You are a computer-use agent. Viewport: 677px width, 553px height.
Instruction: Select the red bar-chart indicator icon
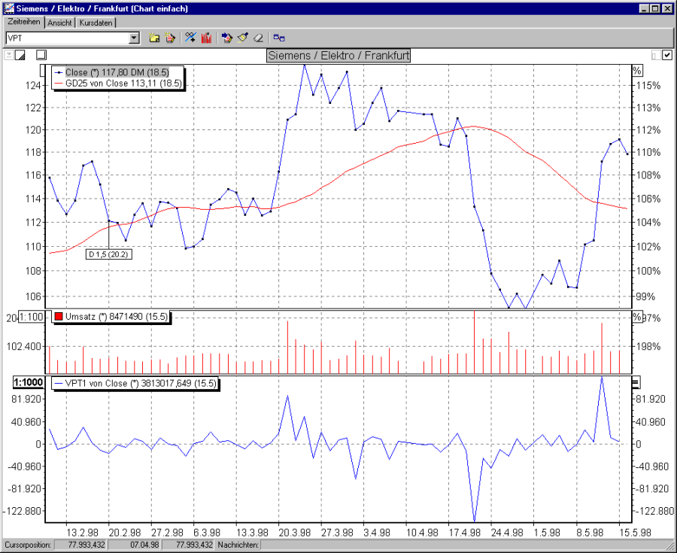(x=206, y=37)
